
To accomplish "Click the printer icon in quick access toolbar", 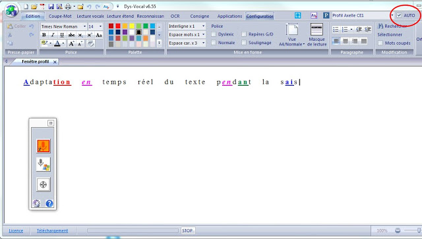I will pyautogui.click(x=68, y=7).
